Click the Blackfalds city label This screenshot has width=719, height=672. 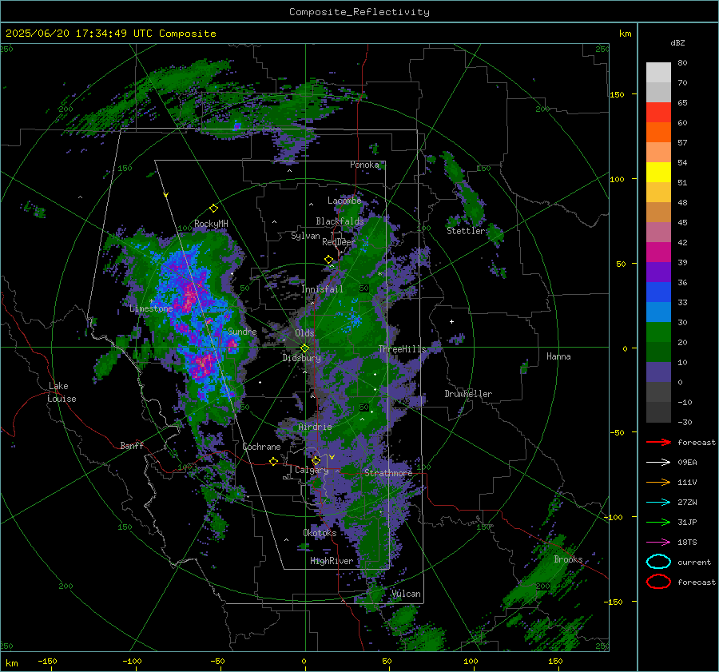coord(340,221)
